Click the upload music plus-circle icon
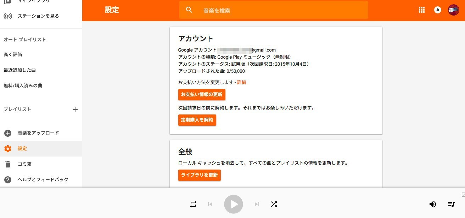The width and height of the screenshot is (465, 218). 8,133
